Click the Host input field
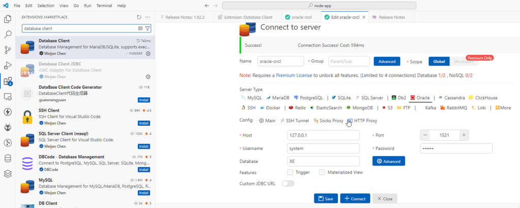The image size is (520, 208). coord(322,135)
